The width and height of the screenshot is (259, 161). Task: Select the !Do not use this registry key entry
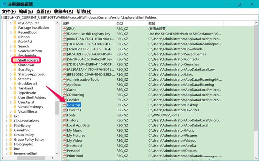pos(88,34)
